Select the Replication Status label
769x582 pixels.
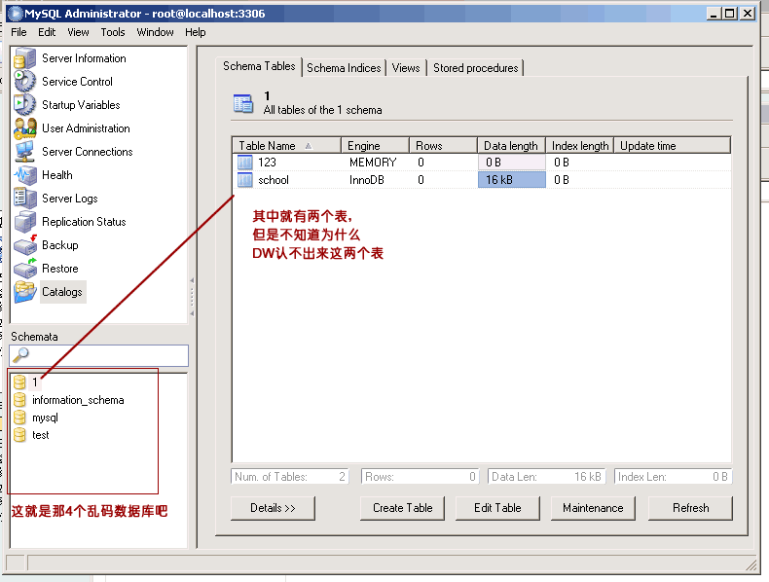pos(84,222)
